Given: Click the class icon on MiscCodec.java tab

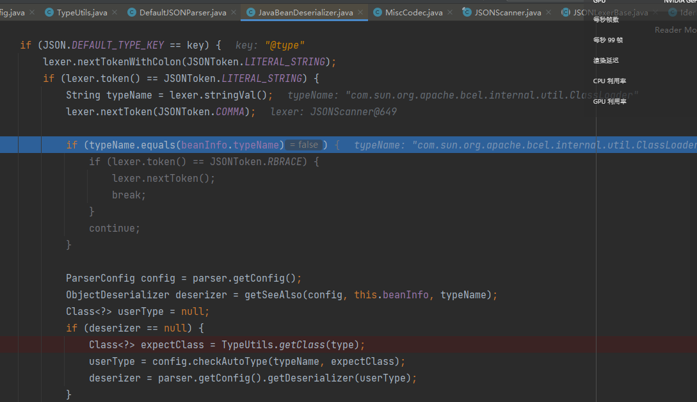Looking at the screenshot, I should (378, 12).
